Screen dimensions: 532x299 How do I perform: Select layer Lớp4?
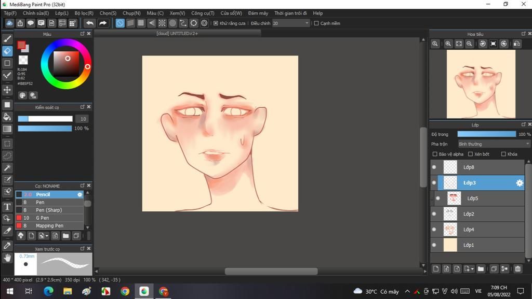(x=478, y=230)
